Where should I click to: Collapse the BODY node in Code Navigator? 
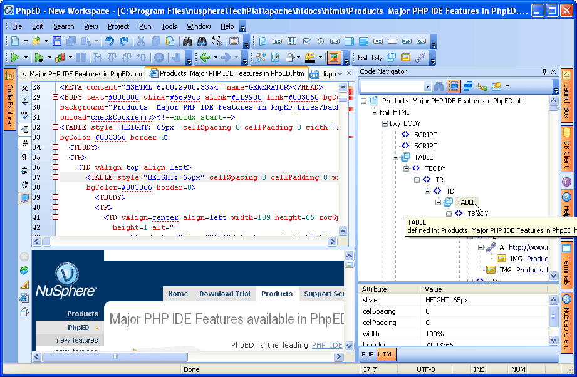point(385,123)
